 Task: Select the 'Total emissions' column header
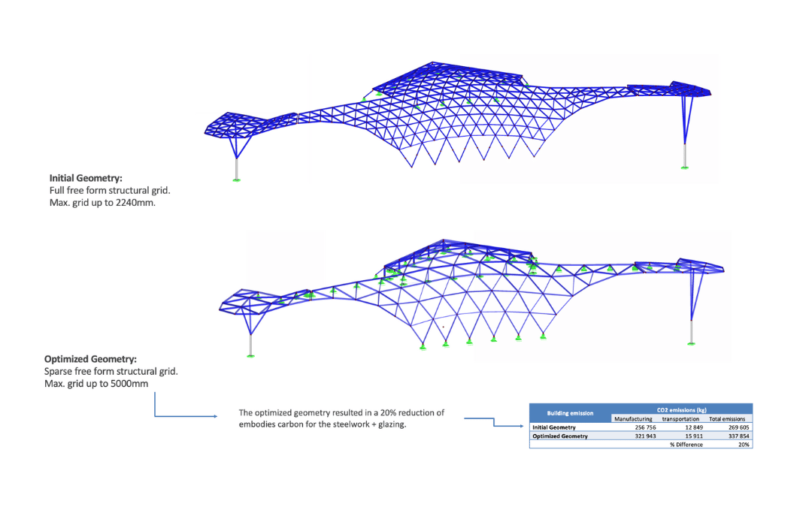point(728,418)
